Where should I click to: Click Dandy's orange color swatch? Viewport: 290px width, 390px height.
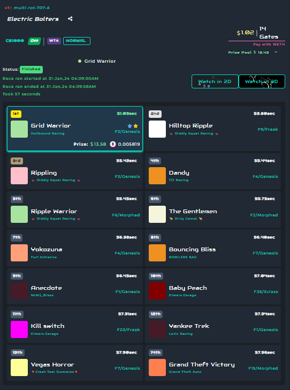pos(157,176)
